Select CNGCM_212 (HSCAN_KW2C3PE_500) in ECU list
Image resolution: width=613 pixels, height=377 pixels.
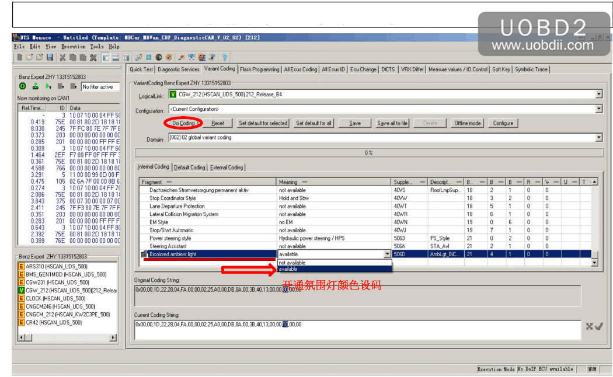coord(68,314)
